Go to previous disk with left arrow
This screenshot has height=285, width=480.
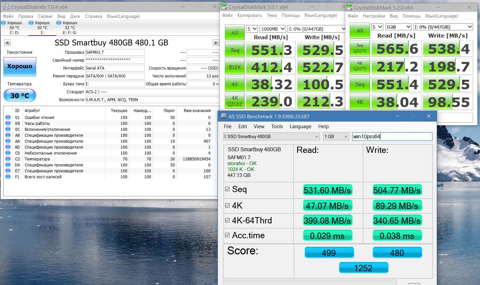[x=7, y=42]
